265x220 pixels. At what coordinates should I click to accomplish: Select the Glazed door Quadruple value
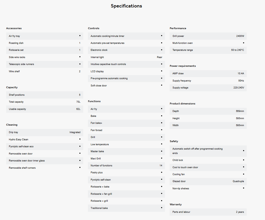click(x=238, y=181)
